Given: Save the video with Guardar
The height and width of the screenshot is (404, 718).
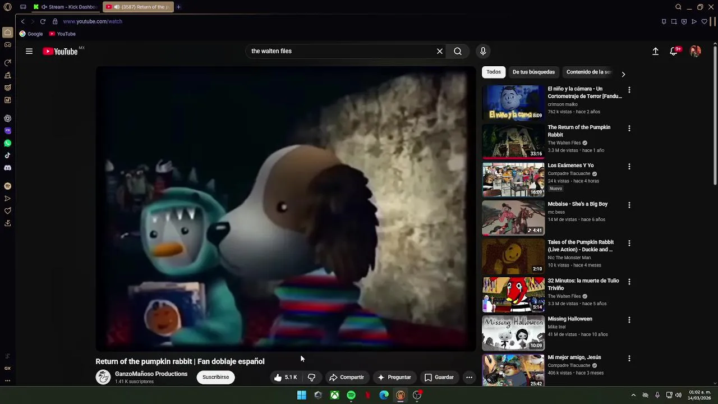Looking at the screenshot, I should click(439, 378).
